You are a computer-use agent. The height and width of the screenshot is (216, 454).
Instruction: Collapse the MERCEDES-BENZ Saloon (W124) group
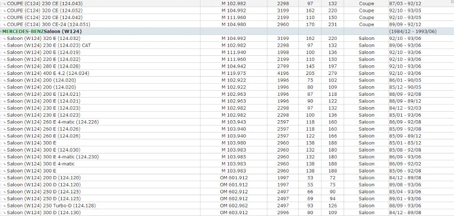[x=1, y=32]
